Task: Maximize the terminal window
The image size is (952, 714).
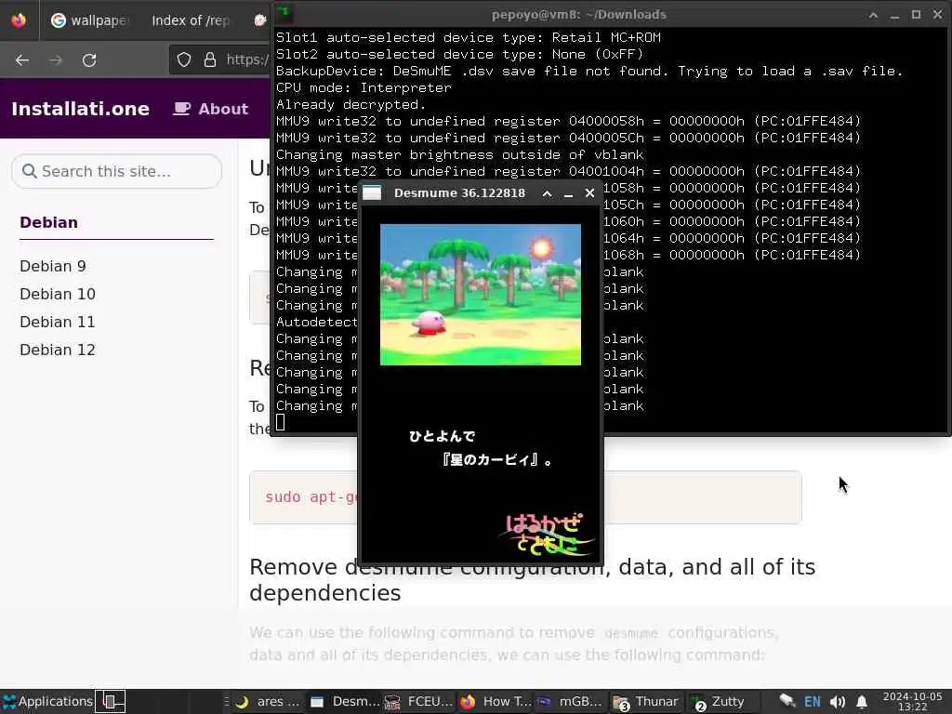Action: tap(916, 15)
